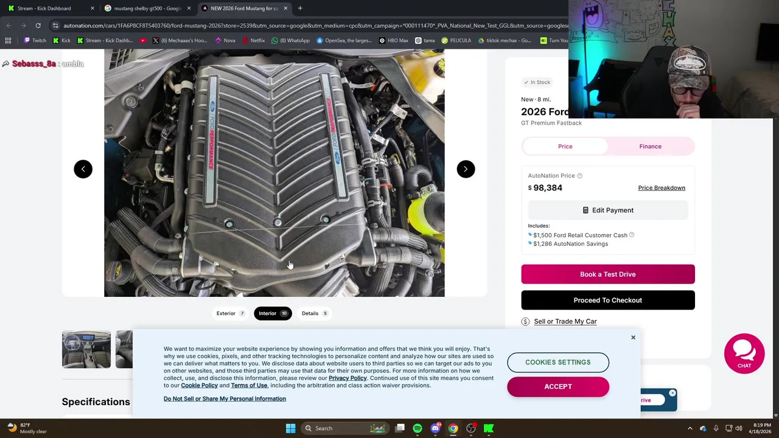This screenshot has width=779, height=438.
Task: Select the Interior photo tab
Action: (273, 313)
